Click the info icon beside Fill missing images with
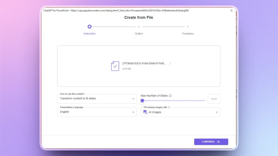Image resolution: width=278 pixels, height=156 pixels. (x=169, y=107)
